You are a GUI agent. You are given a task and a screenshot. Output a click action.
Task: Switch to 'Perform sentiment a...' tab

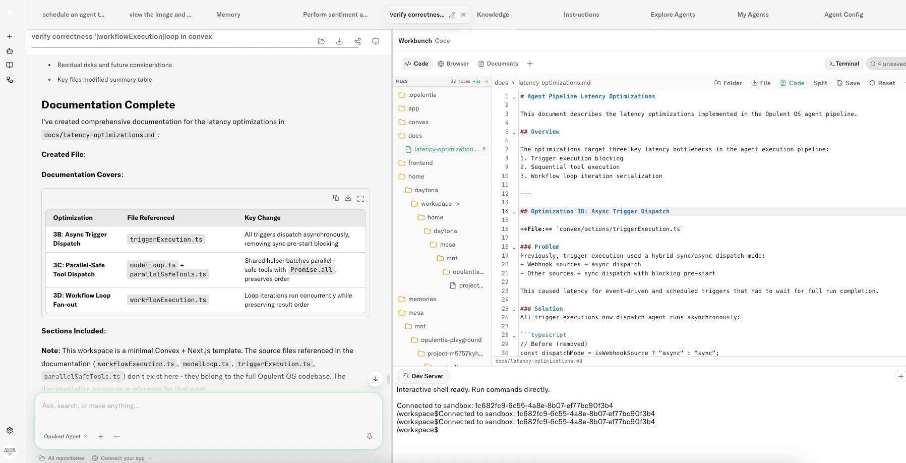[x=335, y=15]
